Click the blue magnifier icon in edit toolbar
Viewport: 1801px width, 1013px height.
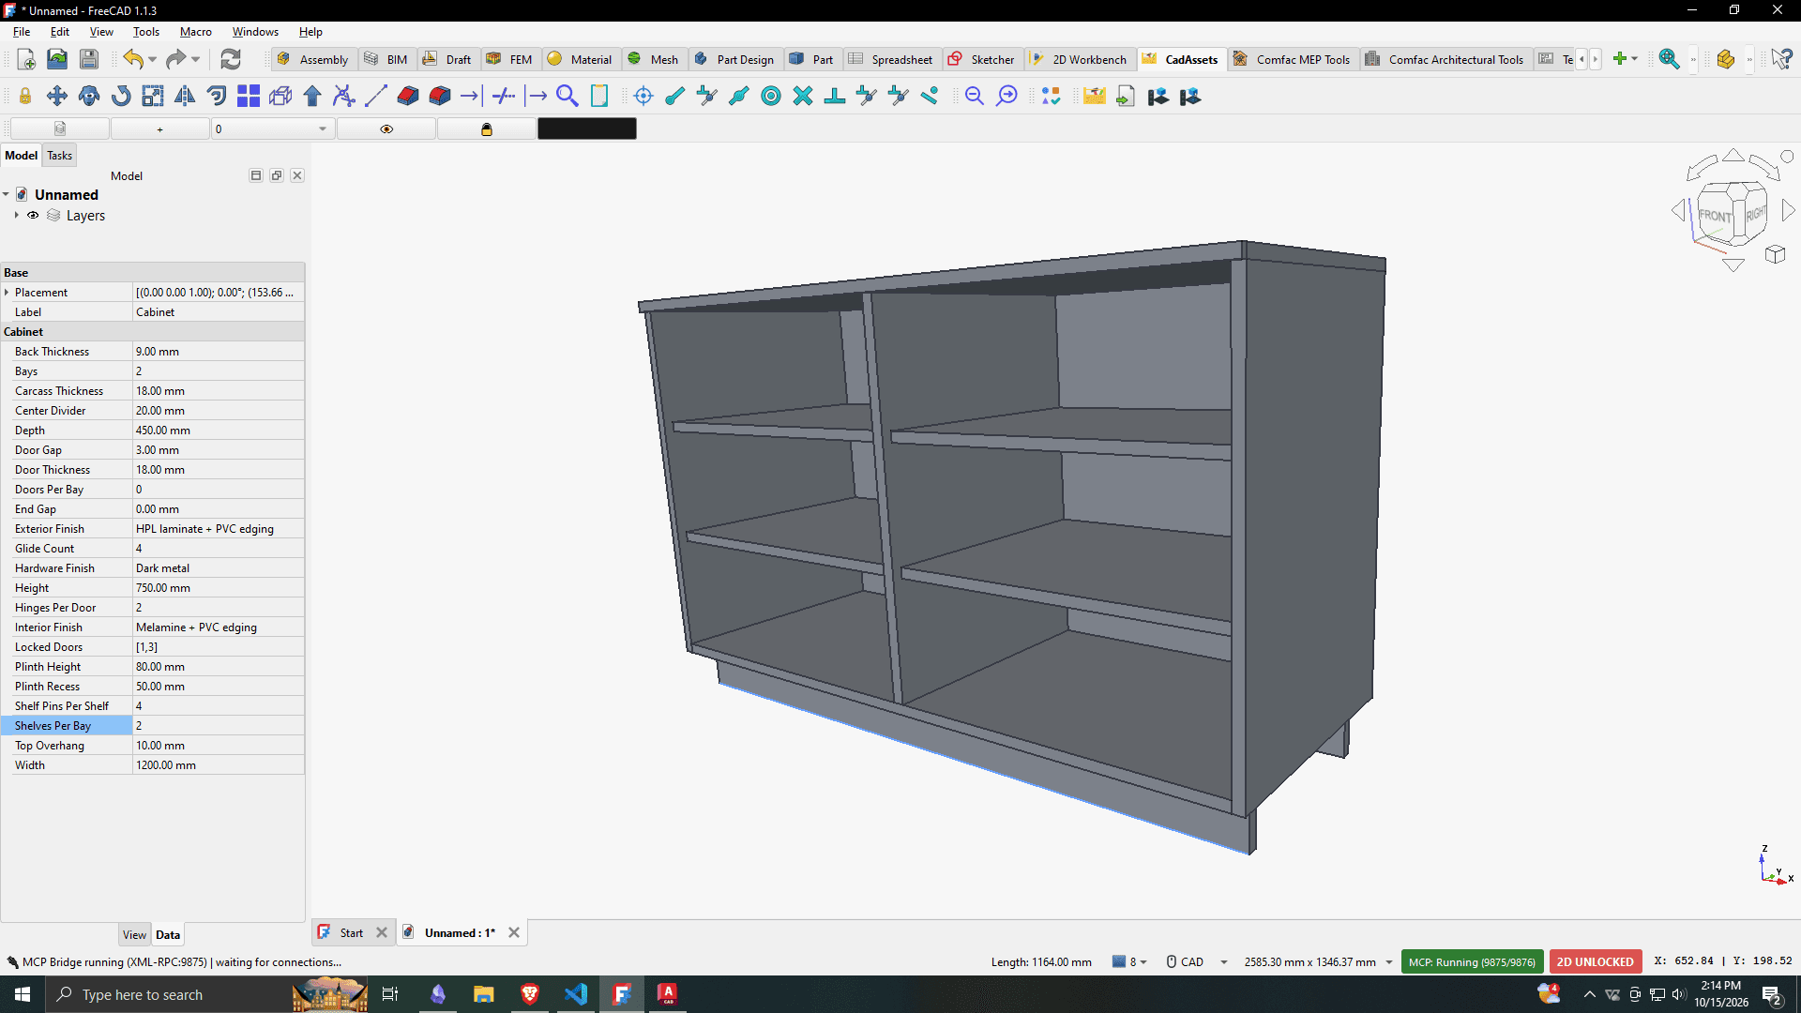point(568,96)
